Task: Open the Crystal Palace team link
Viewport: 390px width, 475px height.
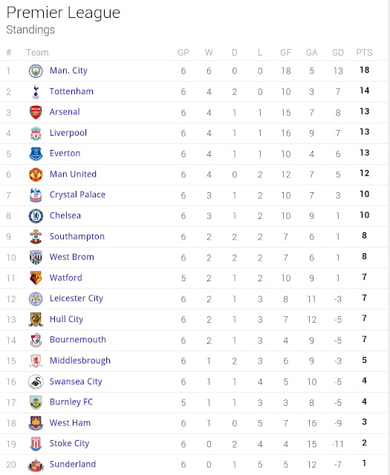Action: (x=78, y=194)
